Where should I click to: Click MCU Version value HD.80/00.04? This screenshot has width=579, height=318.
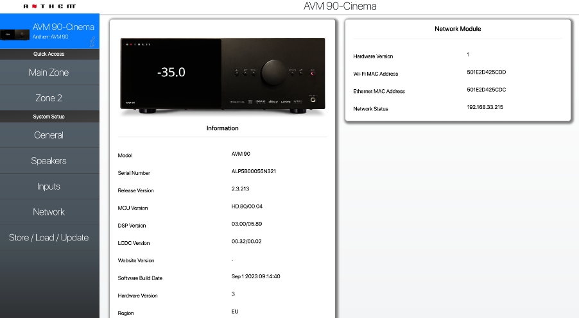(247, 206)
